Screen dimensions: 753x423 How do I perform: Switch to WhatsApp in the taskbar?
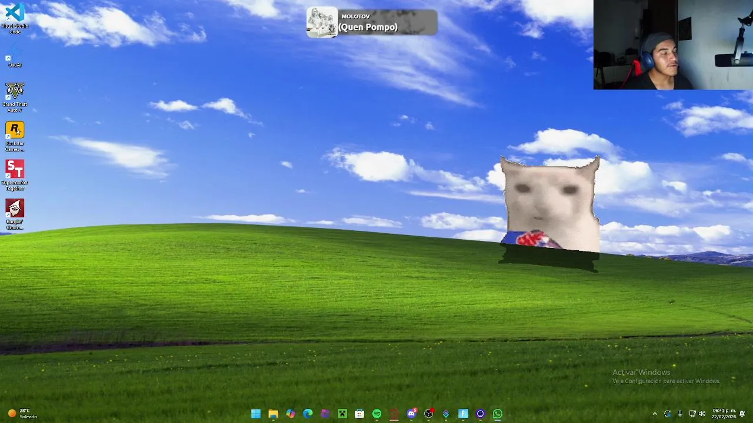498,414
